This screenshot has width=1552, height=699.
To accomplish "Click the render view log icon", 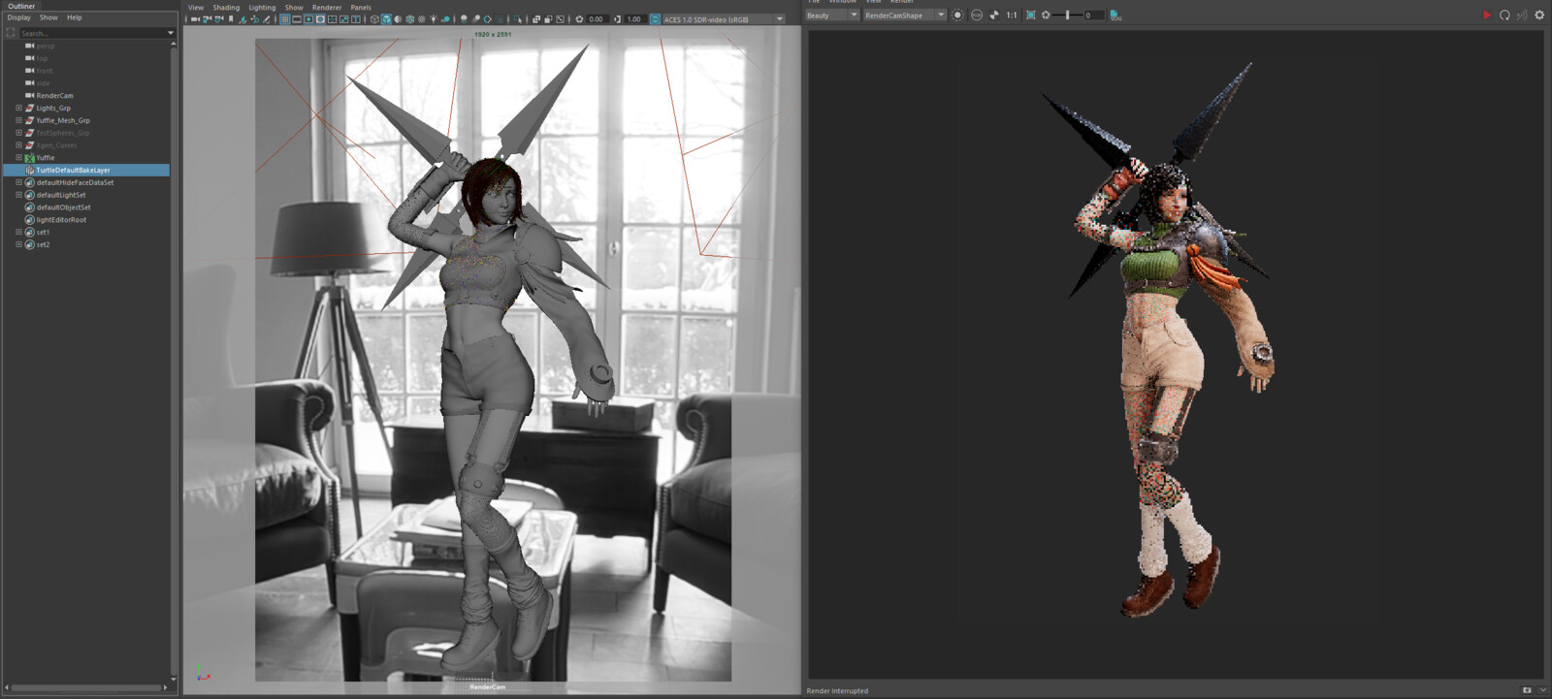I will click(x=1115, y=16).
